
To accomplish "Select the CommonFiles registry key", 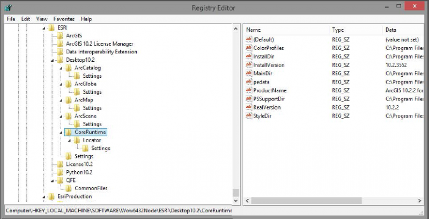I will tap(90, 188).
